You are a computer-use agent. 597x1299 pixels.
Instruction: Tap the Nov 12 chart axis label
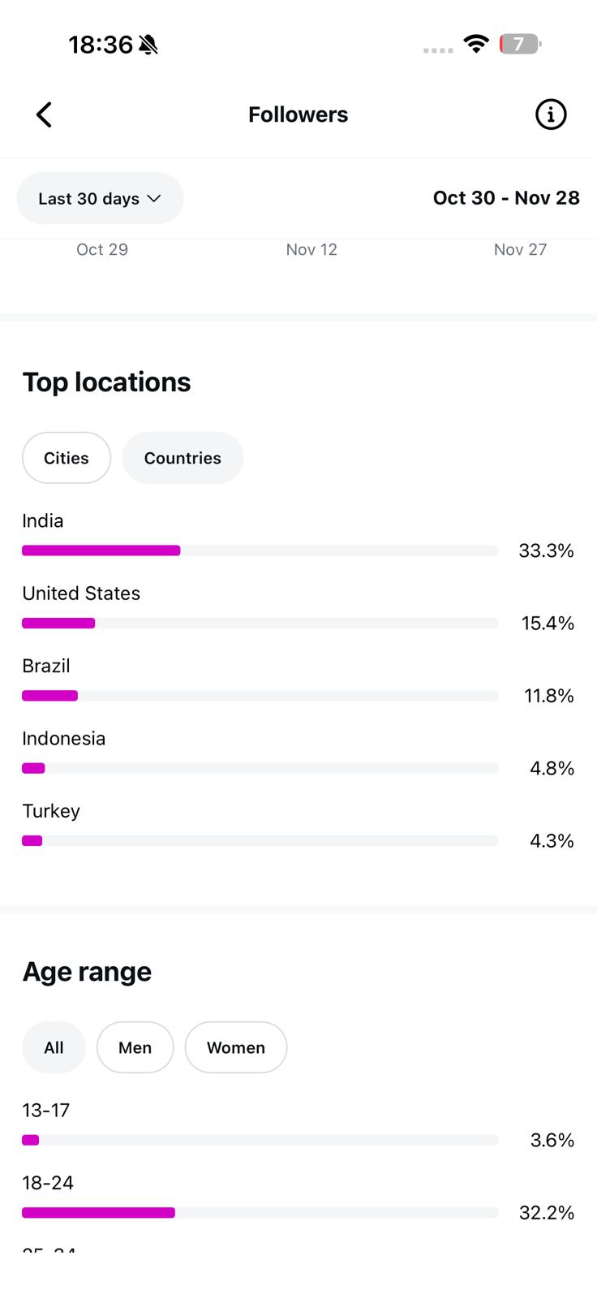311,249
